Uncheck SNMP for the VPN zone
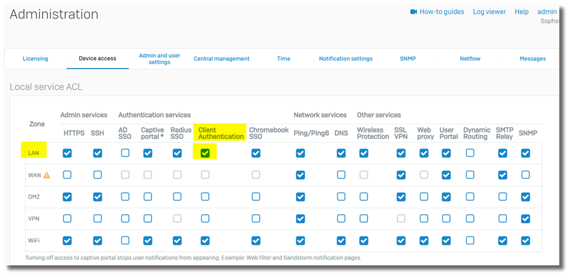Screen dimensions: 567x273 pos(526,219)
